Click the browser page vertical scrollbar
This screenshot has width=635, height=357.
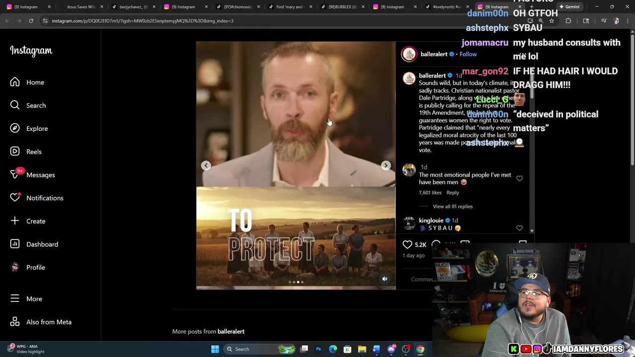tap(632, 99)
